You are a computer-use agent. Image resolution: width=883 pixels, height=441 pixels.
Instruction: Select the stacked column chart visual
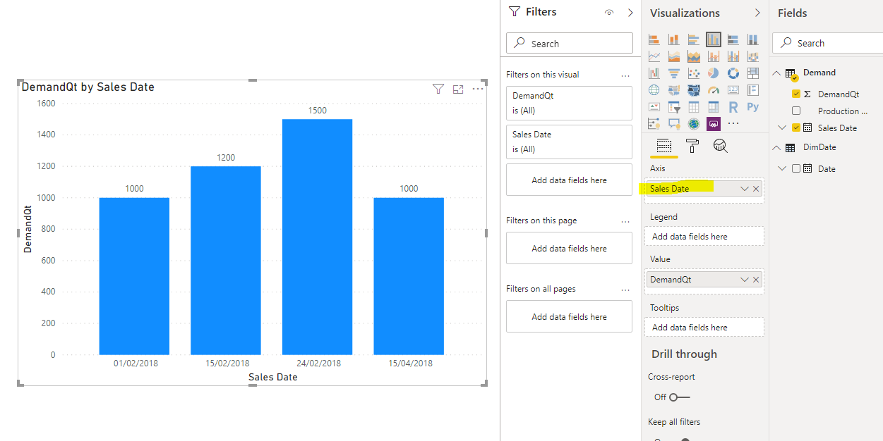pyautogui.click(x=674, y=39)
